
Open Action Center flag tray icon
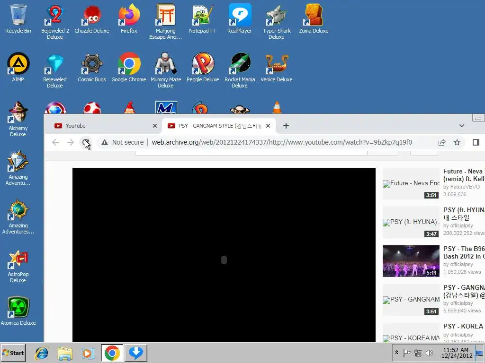tap(406, 353)
